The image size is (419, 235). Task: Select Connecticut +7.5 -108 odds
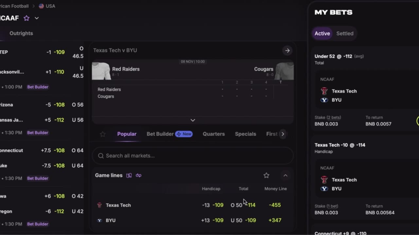point(53,150)
